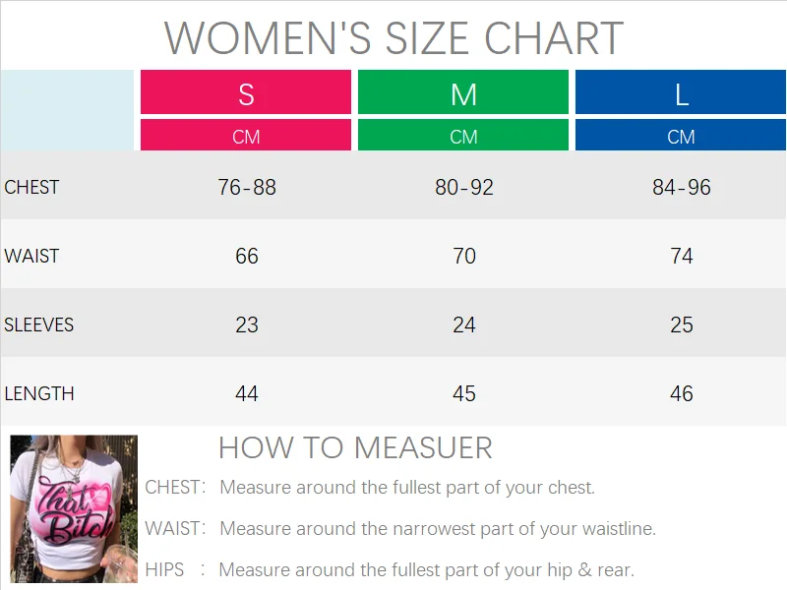The height and width of the screenshot is (590, 787).
Task: Click sleeves value 23 for size S
Action: 246,324
